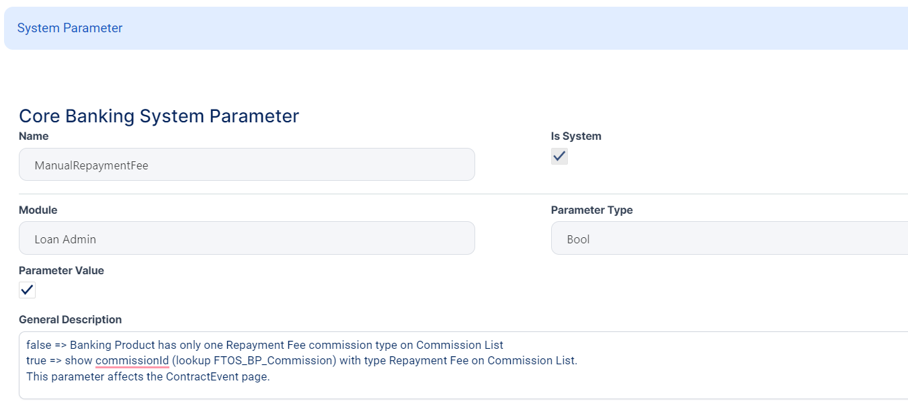
Task: Click the "true => show" text in description
Action: (x=59, y=360)
